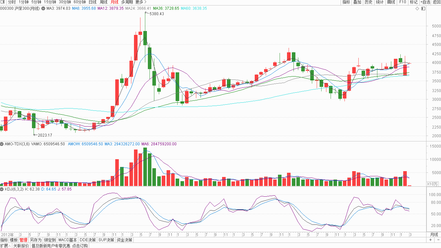
Task: Zoom out chart with minus button
Action: (x=438, y=240)
